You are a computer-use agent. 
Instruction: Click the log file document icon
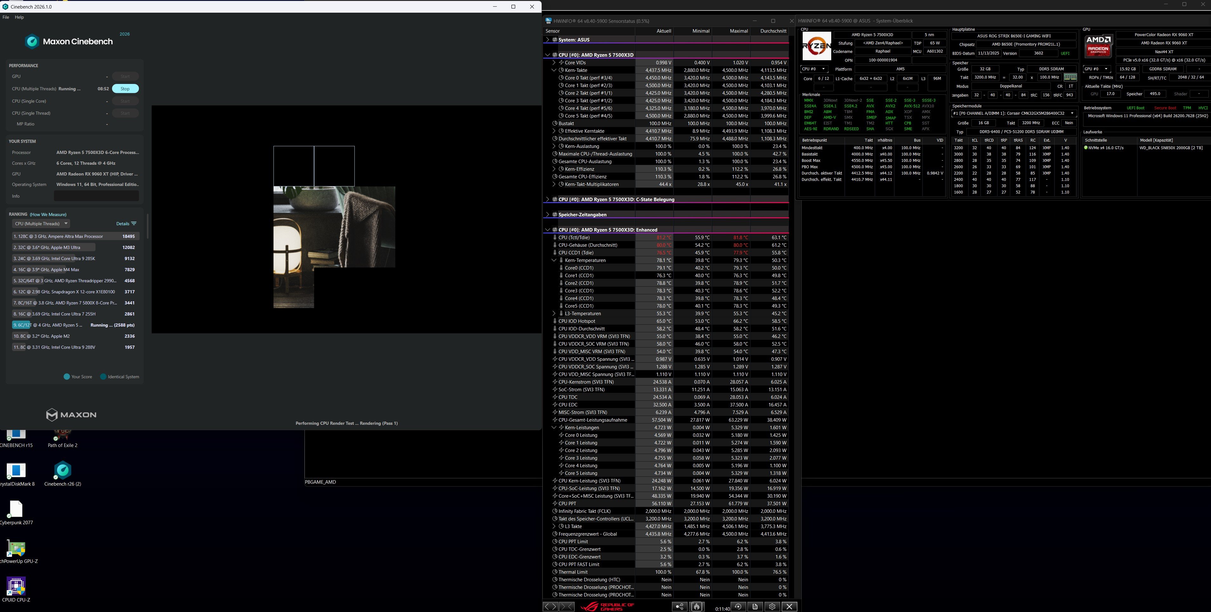click(755, 606)
